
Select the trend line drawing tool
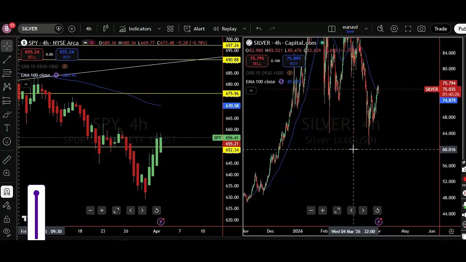click(x=7, y=59)
